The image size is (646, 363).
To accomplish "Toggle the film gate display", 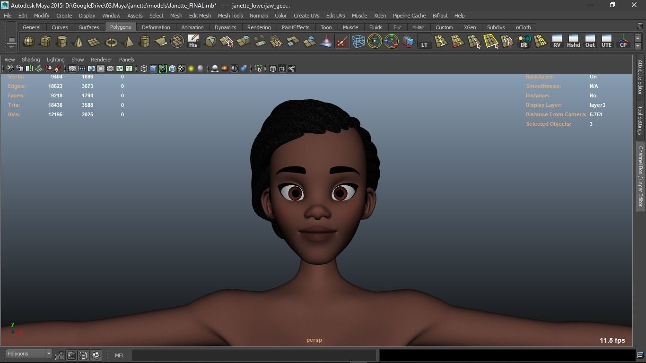I will [82, 69].
